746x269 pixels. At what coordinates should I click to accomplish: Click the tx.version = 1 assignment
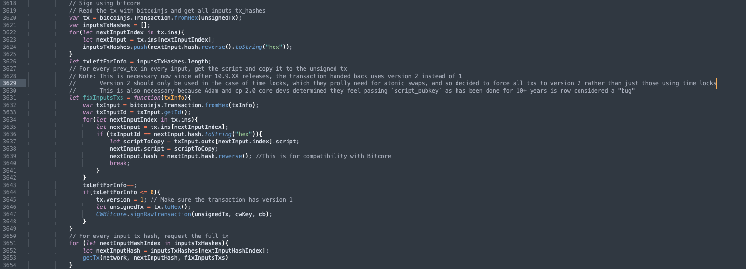[x=120, y=200]
